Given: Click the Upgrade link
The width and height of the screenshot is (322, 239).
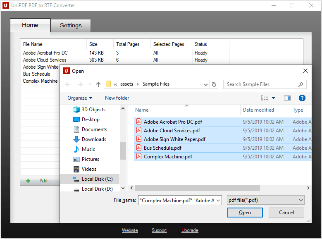Looking at the screenshot, I should click(190, 230).
